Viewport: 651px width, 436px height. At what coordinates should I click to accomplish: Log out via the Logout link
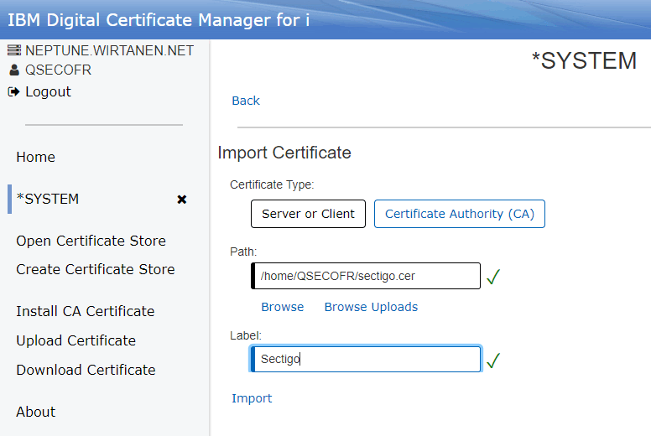[48, 91]
